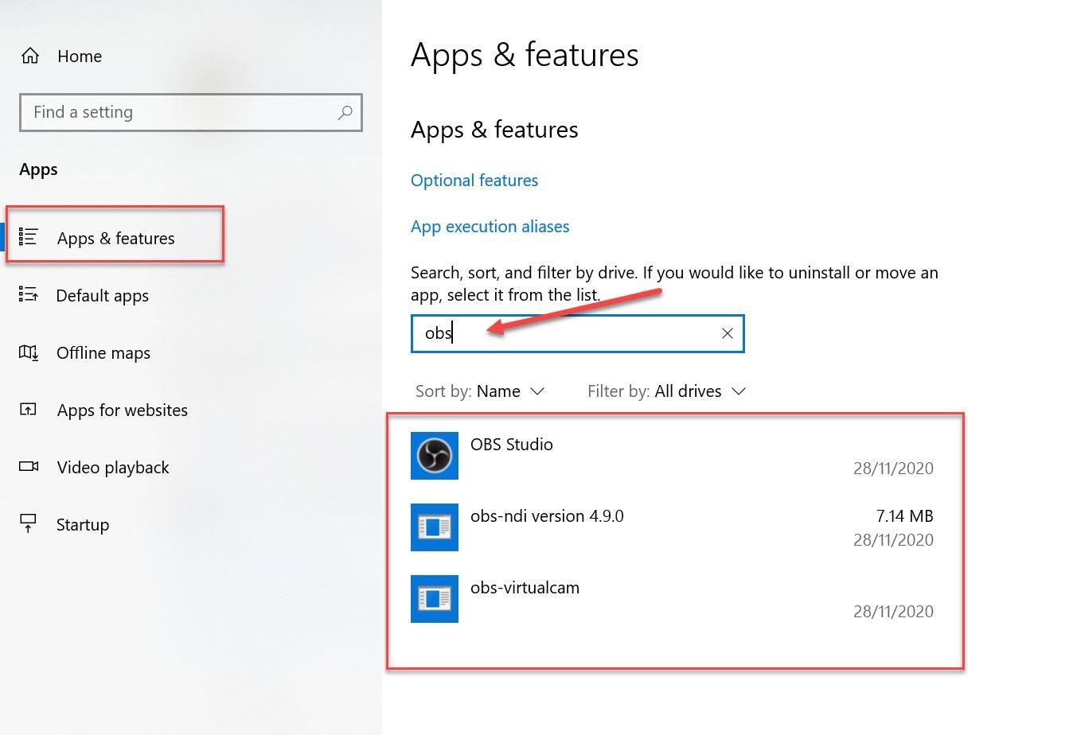Open Startup settings page

(83, 525)
